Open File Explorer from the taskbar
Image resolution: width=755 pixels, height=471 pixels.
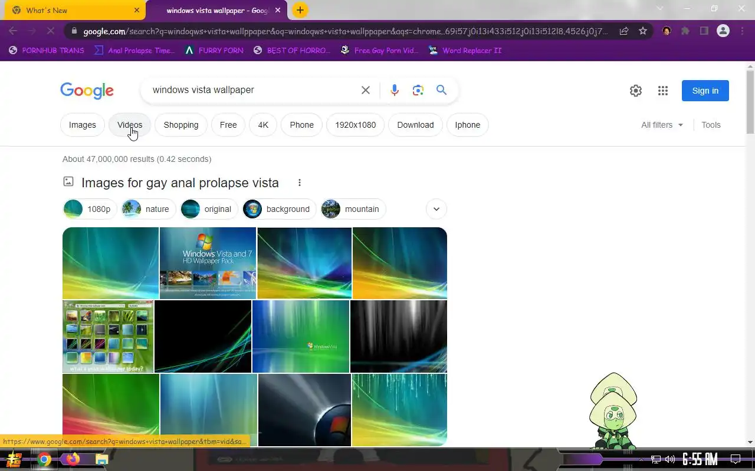(x=101, y=459)
